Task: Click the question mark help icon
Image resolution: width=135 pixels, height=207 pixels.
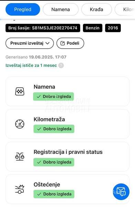Action: [x=61, y=65]
